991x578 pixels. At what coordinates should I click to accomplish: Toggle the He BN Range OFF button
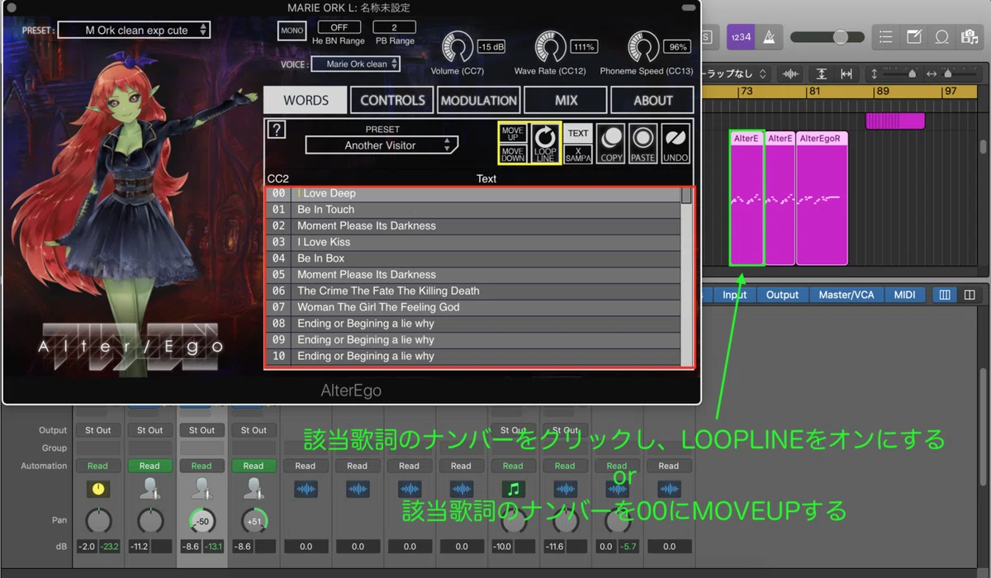(339, 27)
